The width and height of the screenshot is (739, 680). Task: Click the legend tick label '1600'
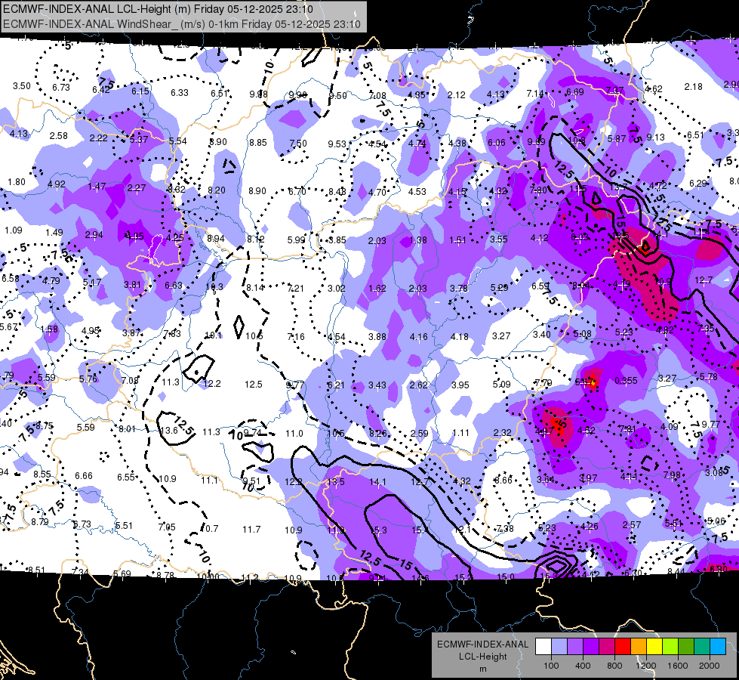click(677, 666)
